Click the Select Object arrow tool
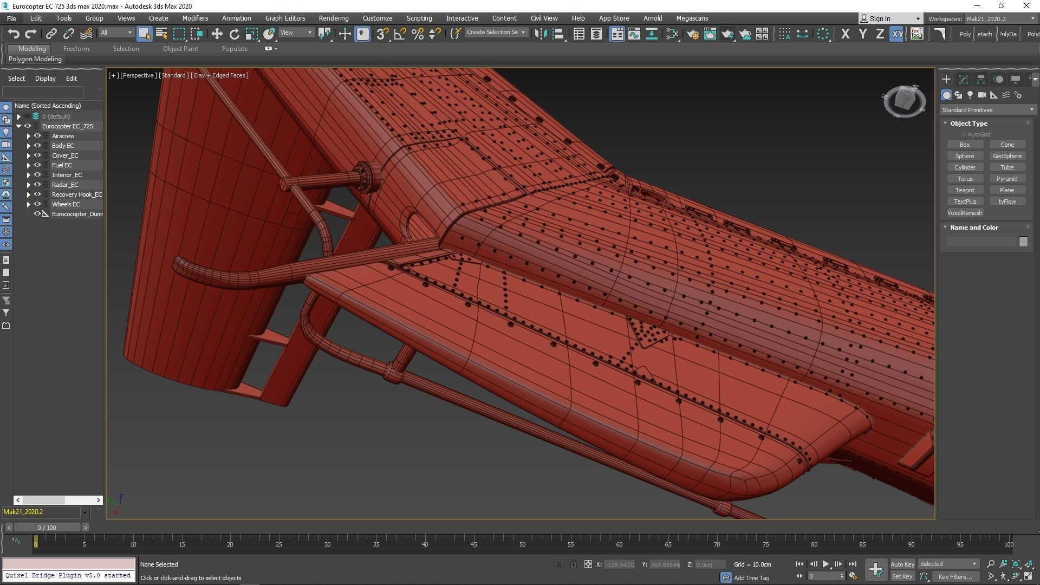 click(x=144, y=34)
